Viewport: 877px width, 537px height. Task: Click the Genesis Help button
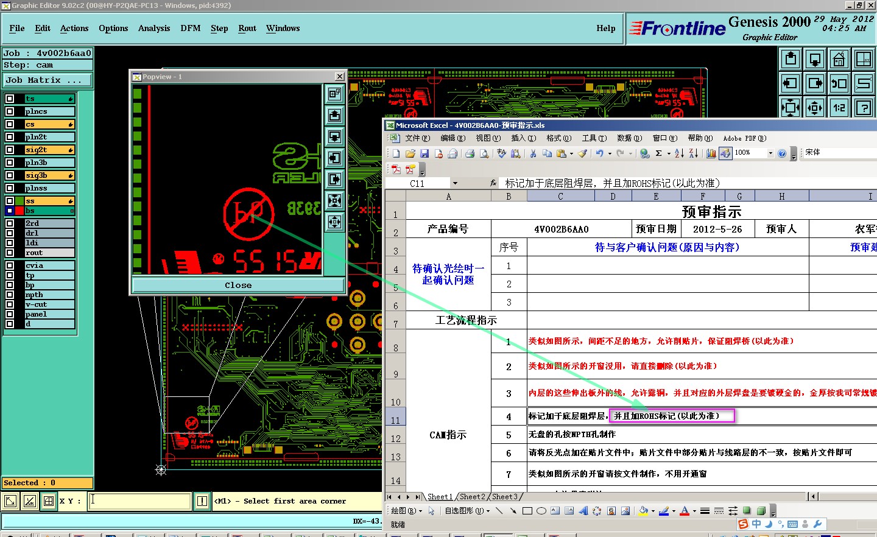pos(606,28)
